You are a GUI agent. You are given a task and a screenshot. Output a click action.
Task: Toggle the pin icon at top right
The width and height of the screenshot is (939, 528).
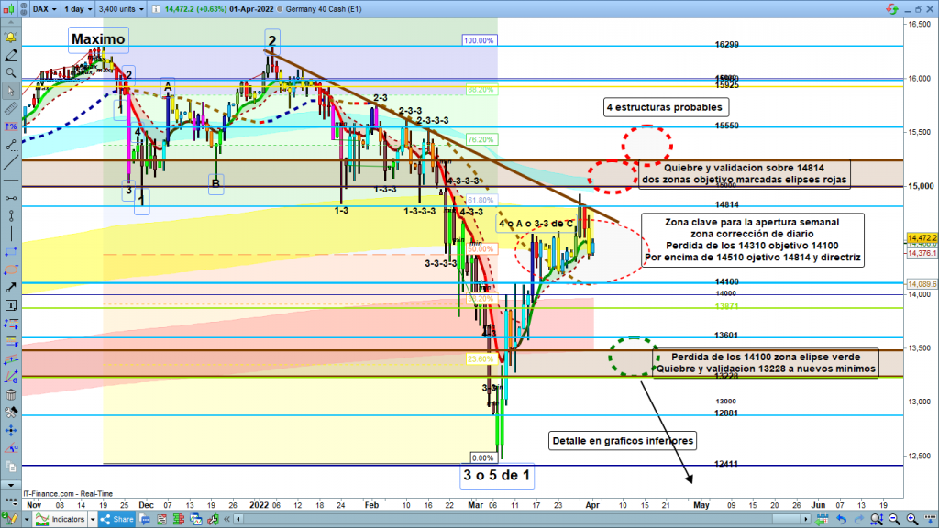click(x=892, y=10)
